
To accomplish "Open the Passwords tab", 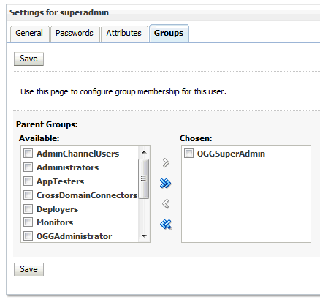I will coord(75,33).
